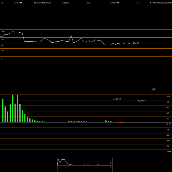Click the MR right-axis label -100
This screenshot has height=172, width=172.
[169, 152]
